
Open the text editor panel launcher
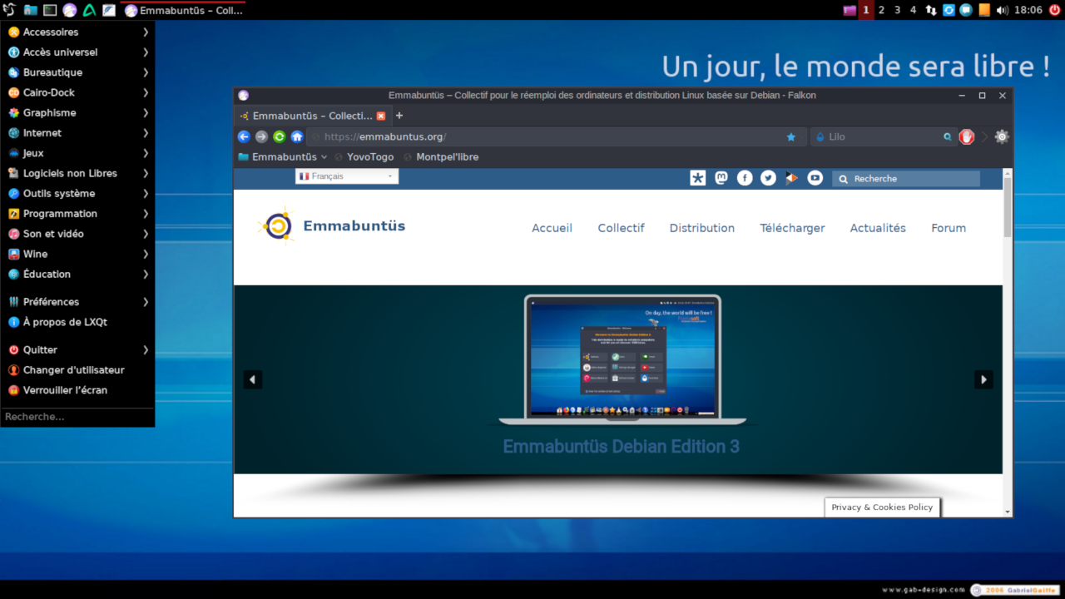pyautogui.click(x=109, y=10)
